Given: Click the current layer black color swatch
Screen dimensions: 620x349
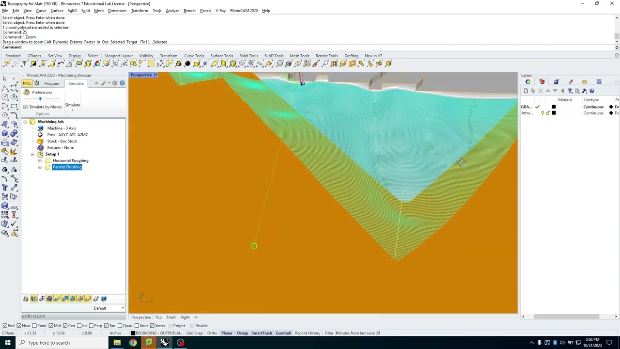Looking at the screenshot, I should coord(554,107).
